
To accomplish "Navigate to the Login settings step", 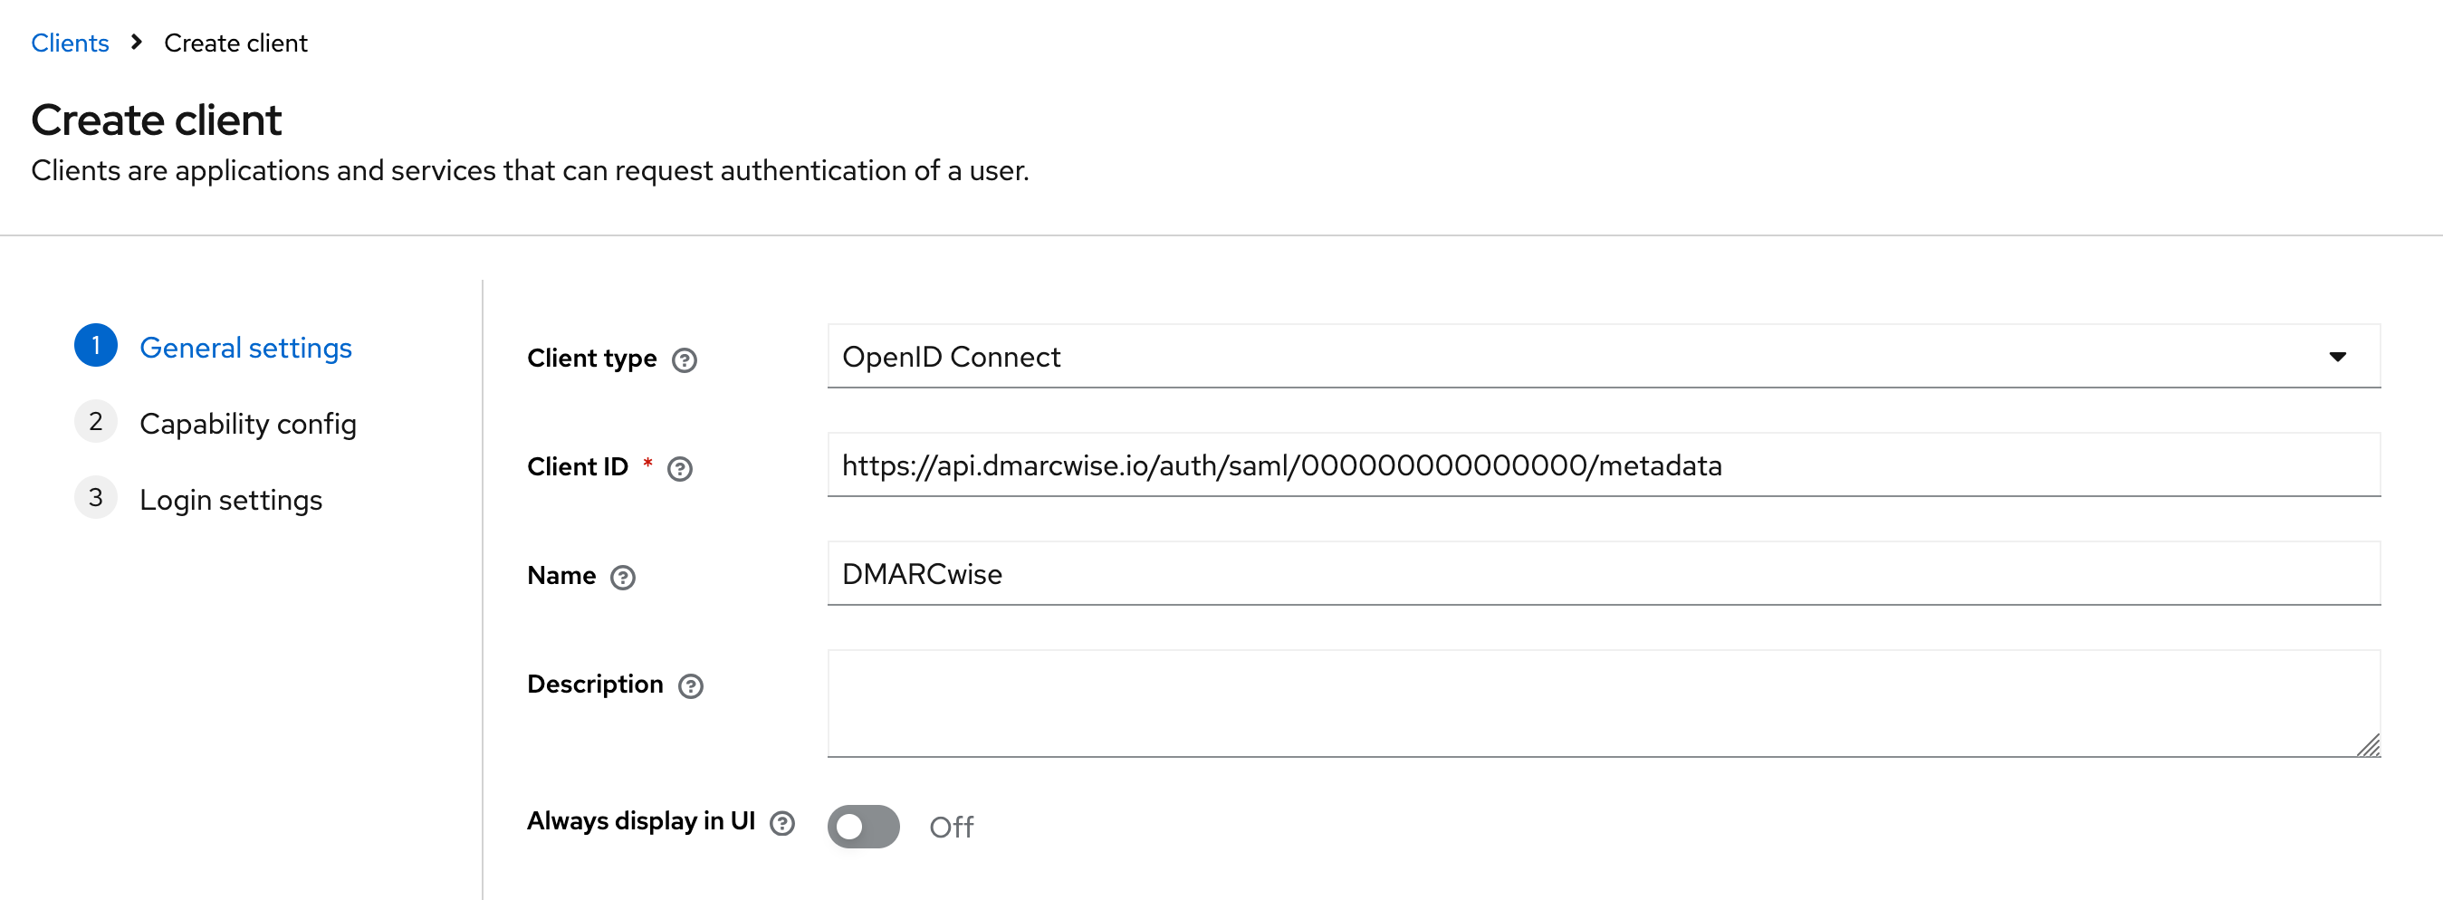I will click(x=231, y=499).
